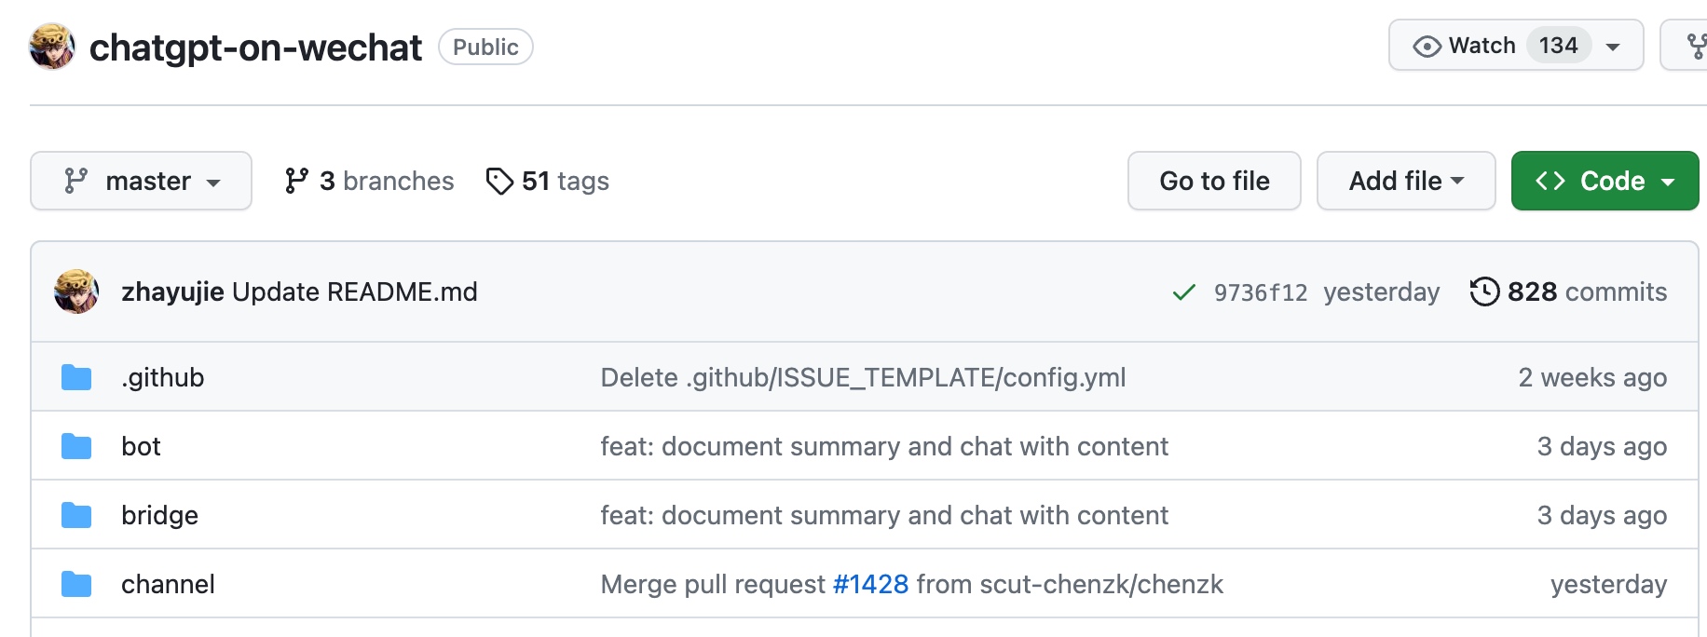View the 51 tags link

tap(548, 181)
